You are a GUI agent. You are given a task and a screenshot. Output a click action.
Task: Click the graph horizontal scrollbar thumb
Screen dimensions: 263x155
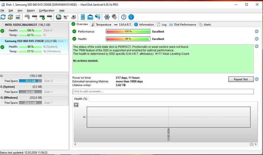252,144
